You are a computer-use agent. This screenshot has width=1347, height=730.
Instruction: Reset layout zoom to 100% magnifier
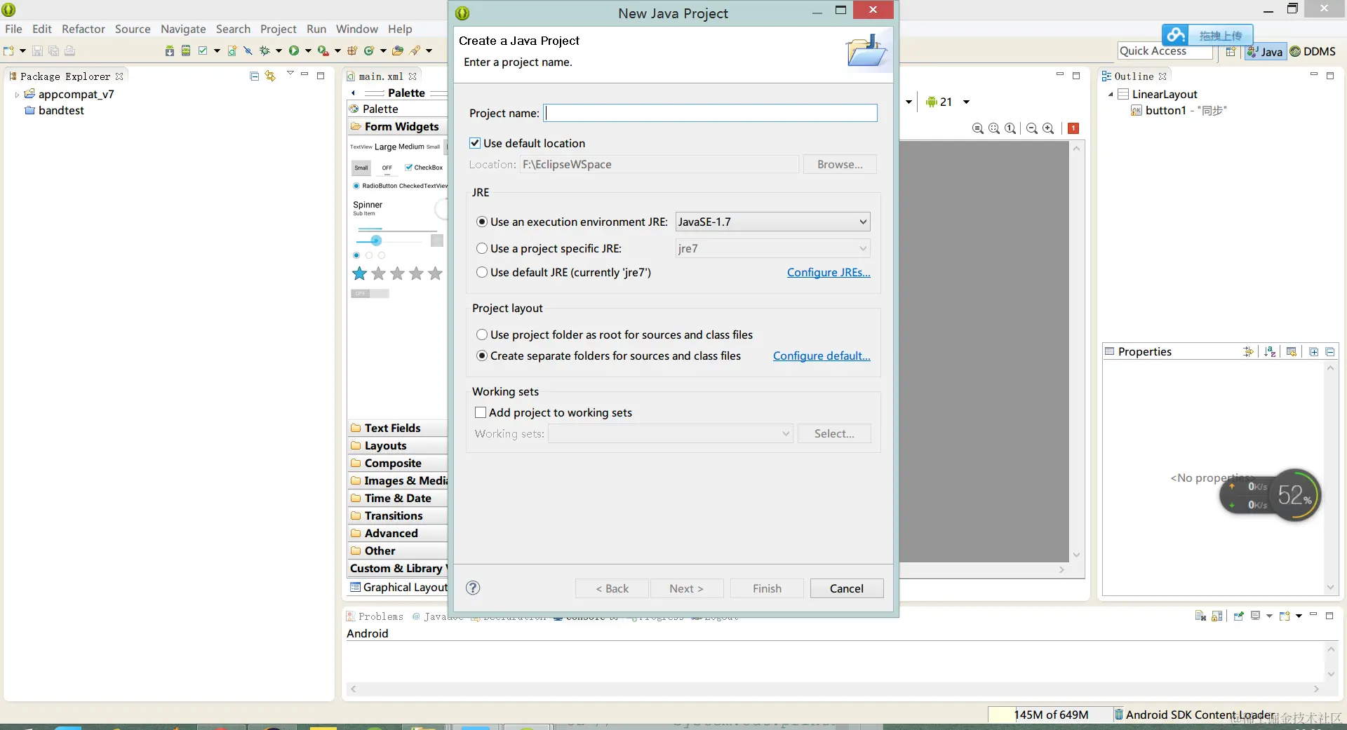(x=1010, y=128)
